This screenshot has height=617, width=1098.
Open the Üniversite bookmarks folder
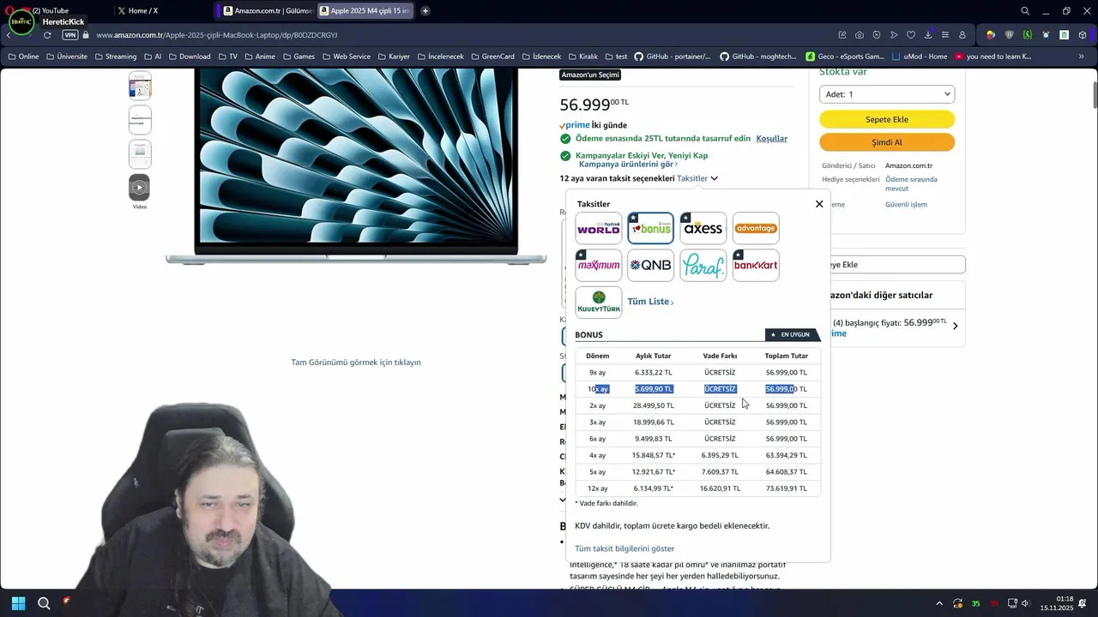[67, 57]
